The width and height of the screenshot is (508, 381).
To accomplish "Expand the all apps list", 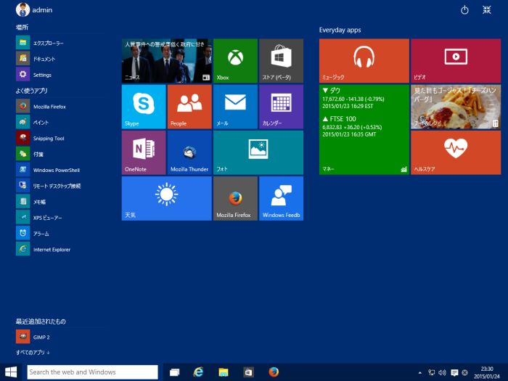I will click(x=33, y=353).
